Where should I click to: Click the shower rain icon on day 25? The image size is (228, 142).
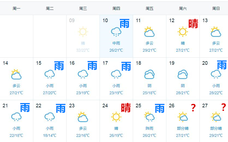click(x=149, y=117)
